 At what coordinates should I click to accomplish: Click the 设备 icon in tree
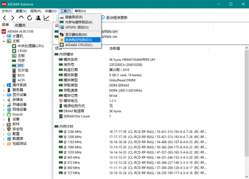pos(9,119)
